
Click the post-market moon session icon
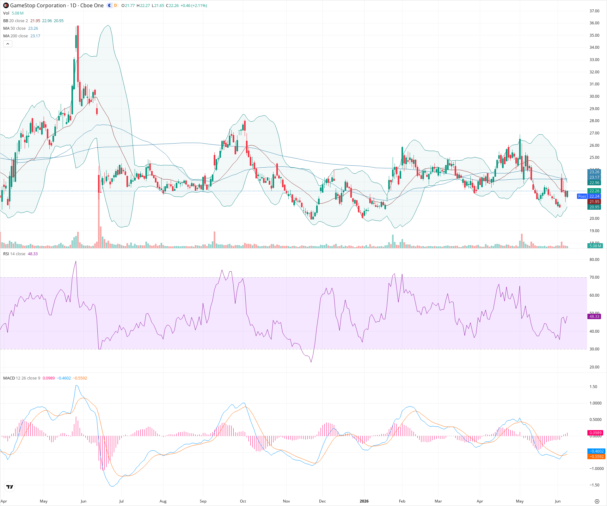coord(109,5)
